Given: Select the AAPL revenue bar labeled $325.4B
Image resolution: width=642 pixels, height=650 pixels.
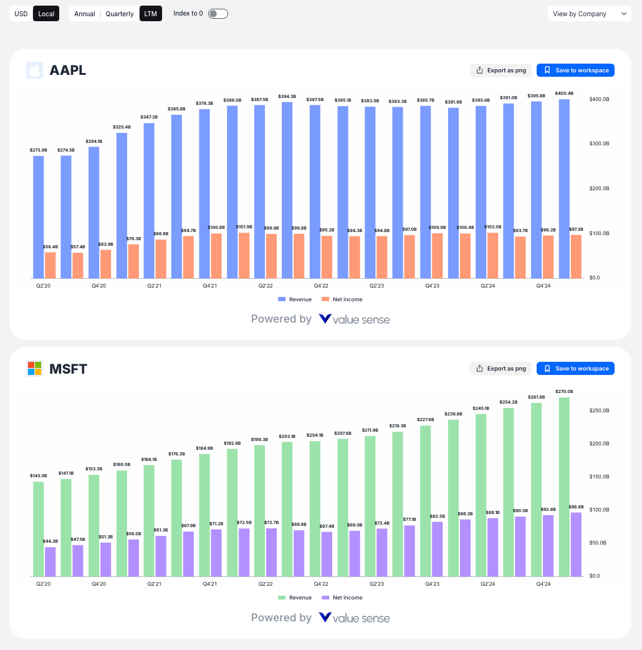Looking at the screenshot, I should (122, 206).
